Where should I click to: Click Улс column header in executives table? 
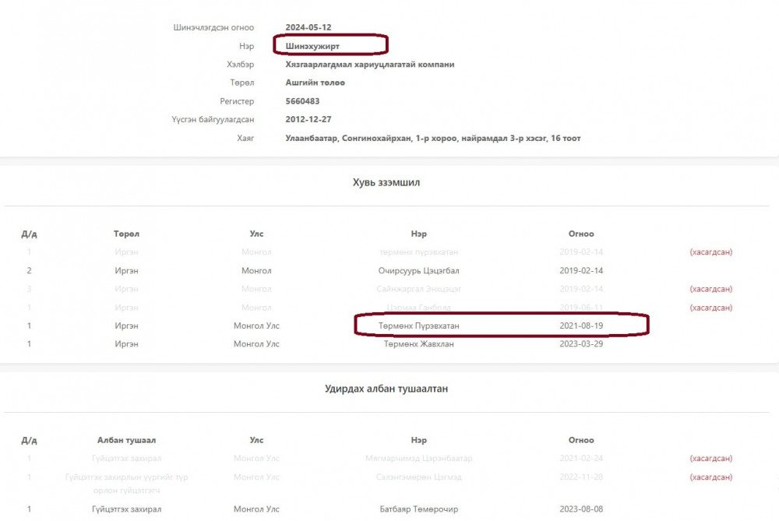256,440
